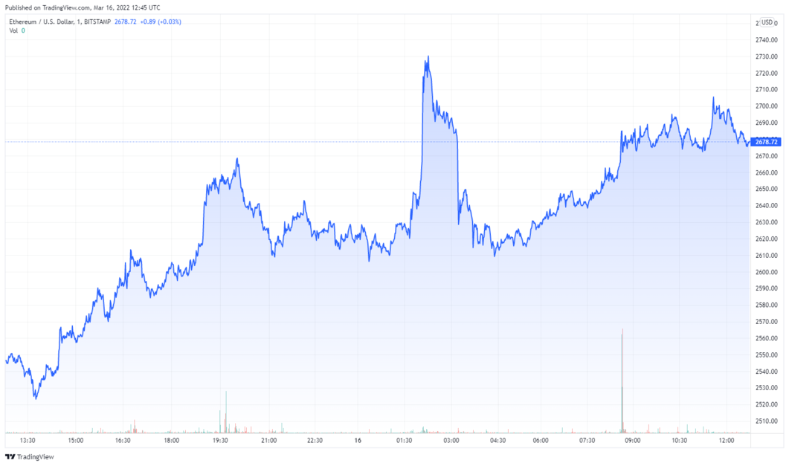Click the TradingView wordmark at bottom
The height and width of the screenshot is (466, 789).
click(35, 457)
